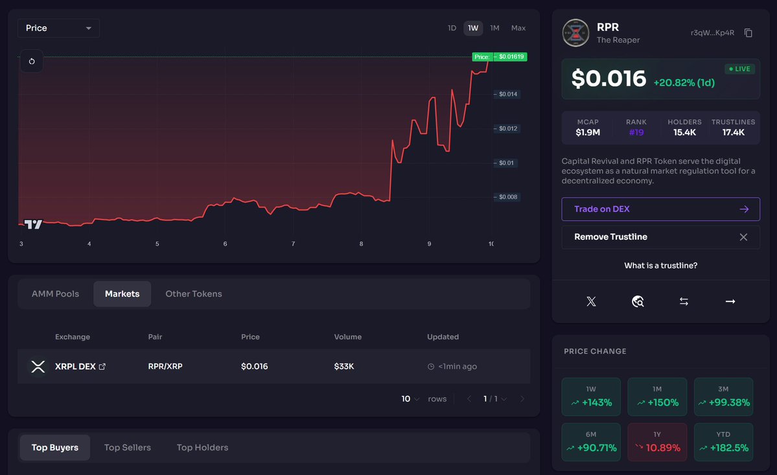This screenshot has height=475, width=777.
Task: Click the HOLDERS 15.4K value
Action: click(x=685, y=132)
